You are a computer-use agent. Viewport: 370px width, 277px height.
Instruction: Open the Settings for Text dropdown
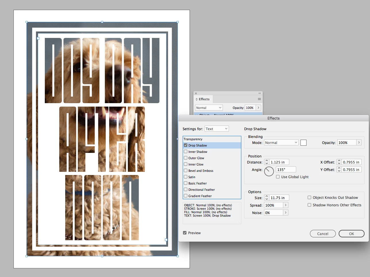(x=217, y=129)
